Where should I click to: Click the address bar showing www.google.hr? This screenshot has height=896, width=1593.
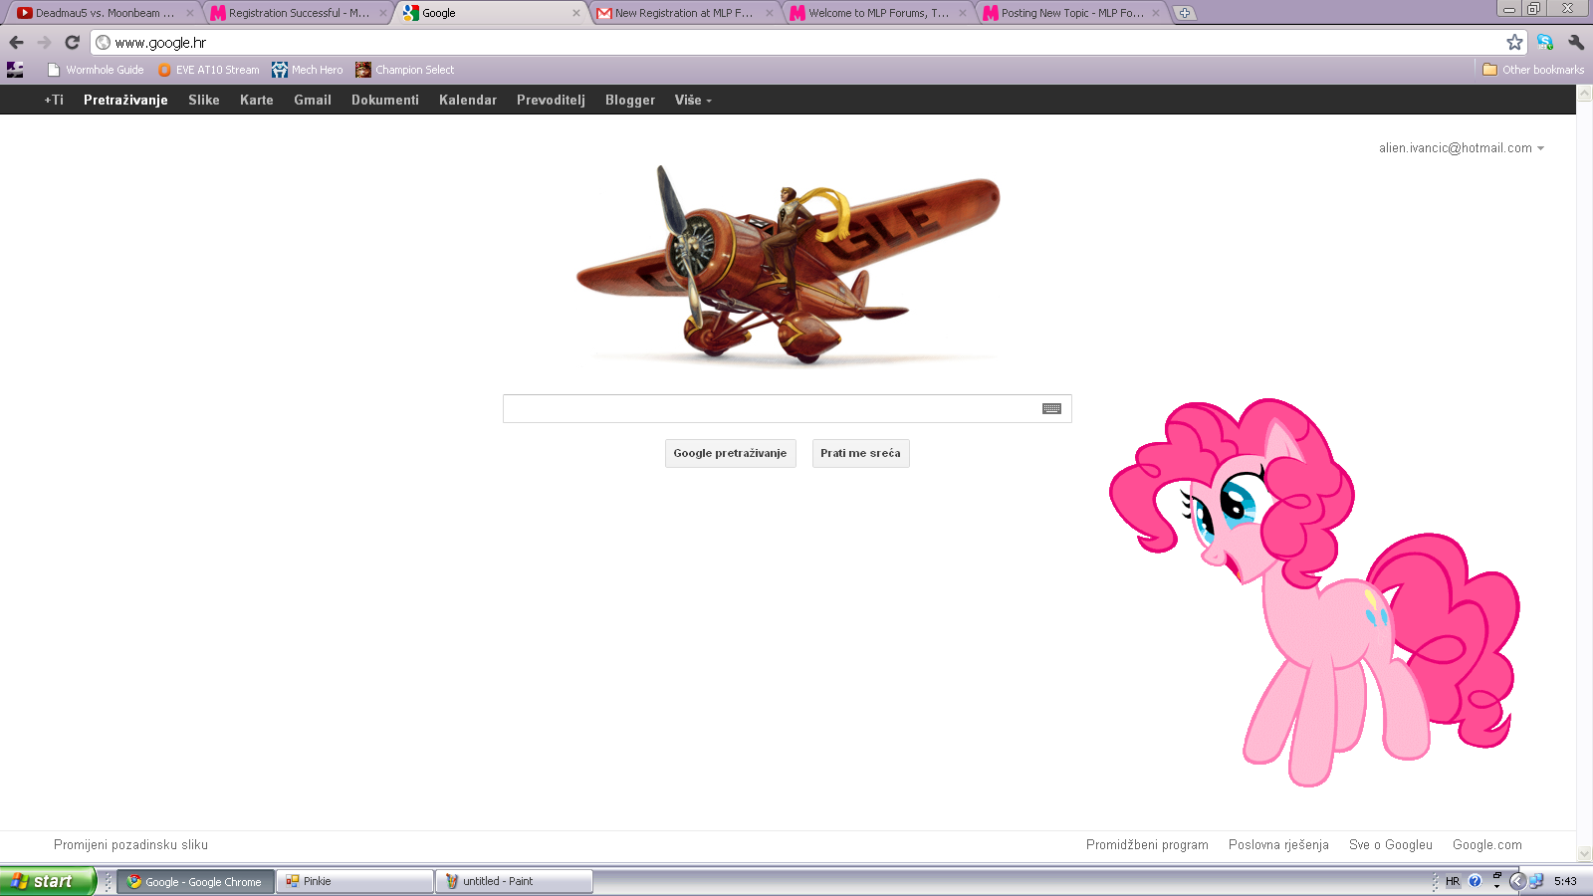[x=808, y=42]
